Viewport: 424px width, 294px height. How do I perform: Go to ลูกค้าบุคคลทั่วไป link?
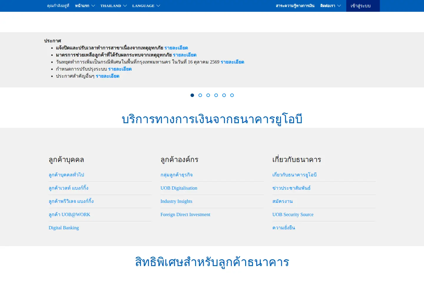(x=66, y=175)
